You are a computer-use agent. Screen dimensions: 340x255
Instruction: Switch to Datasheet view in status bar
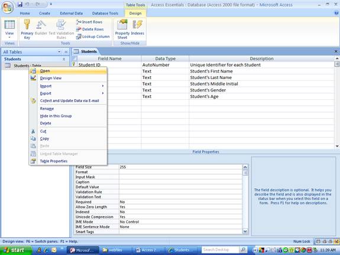318,241
